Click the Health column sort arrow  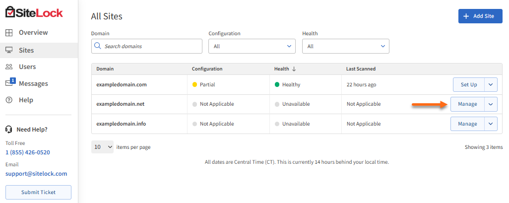coord(294,69)
